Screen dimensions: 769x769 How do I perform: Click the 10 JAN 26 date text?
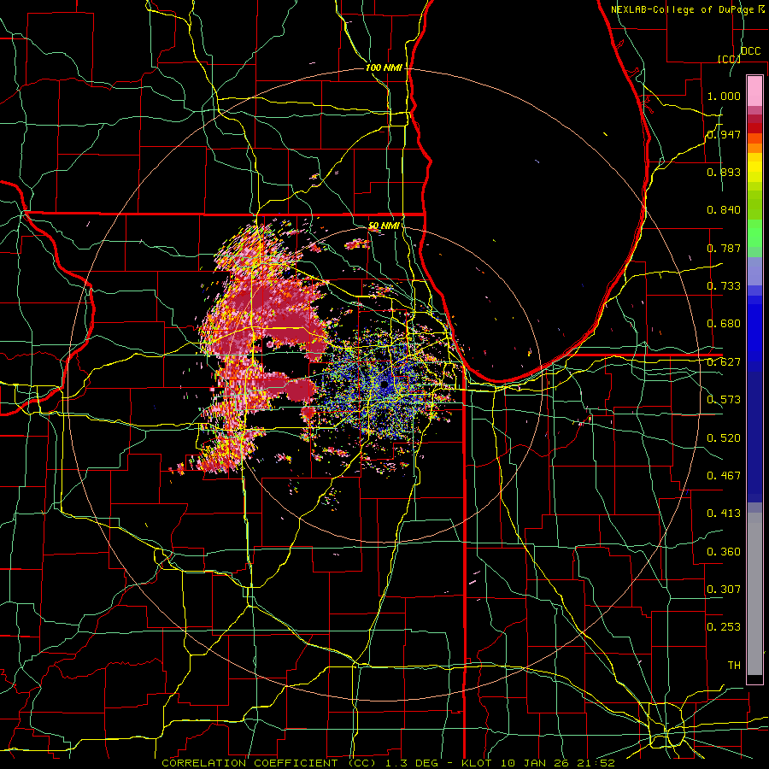click(x=533, y=763)
